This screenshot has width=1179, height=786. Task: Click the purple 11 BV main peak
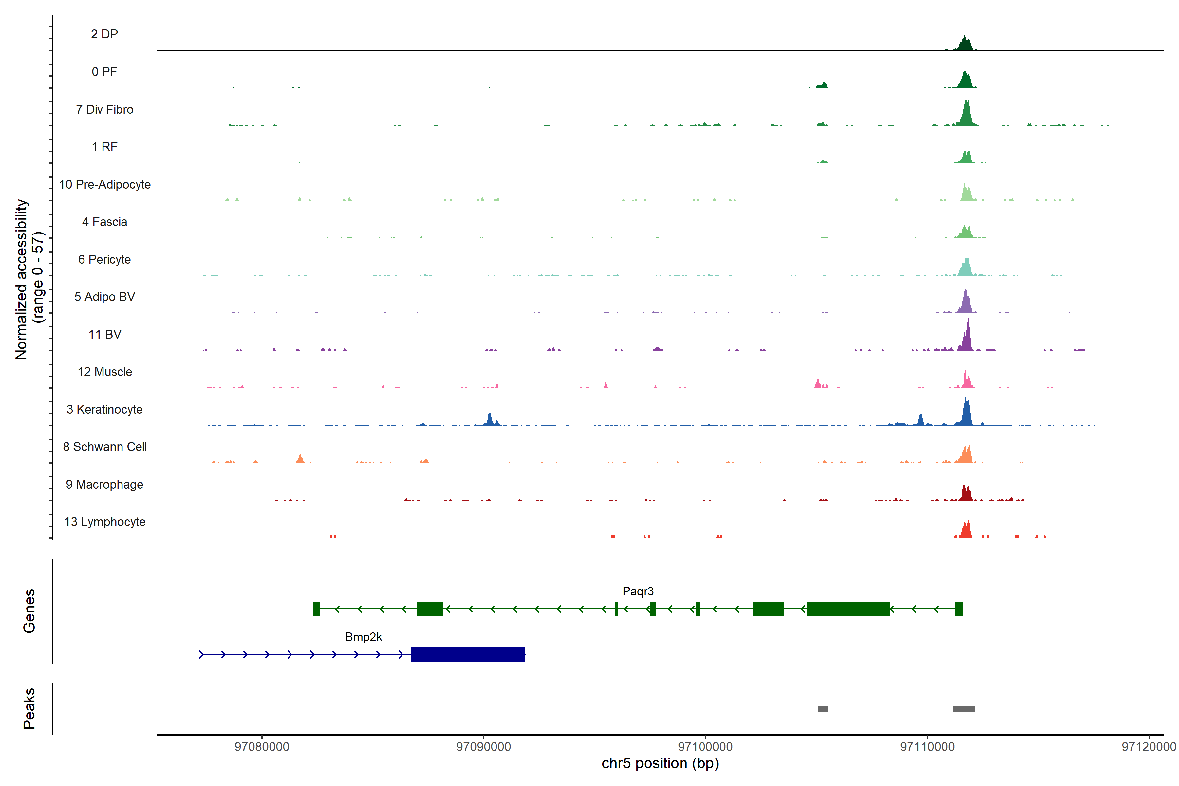[967, 338]
